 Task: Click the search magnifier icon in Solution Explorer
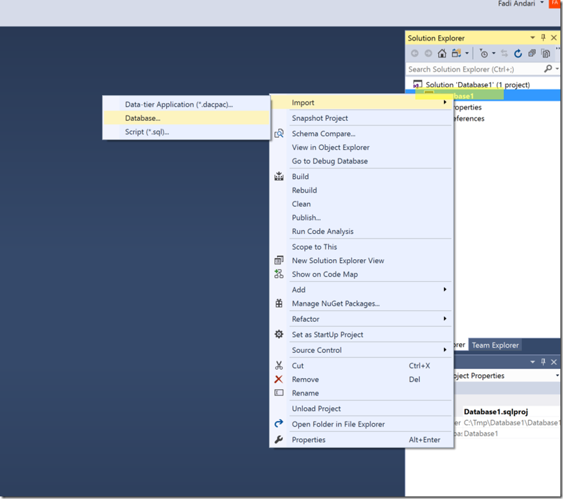coord(548,69)
